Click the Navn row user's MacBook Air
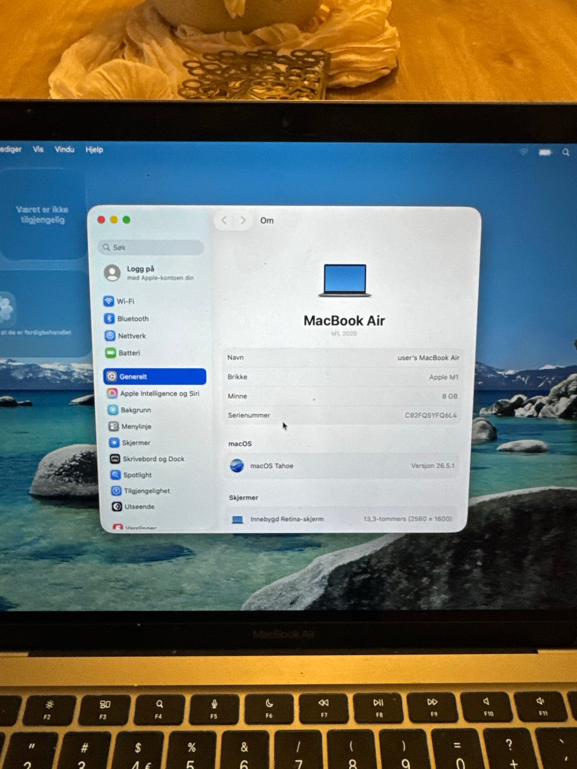 [x=343, y=357]
